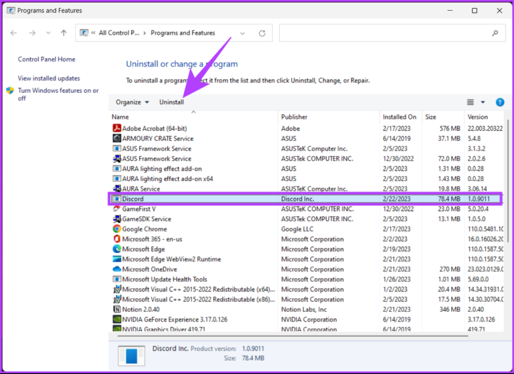
Task: Go up one level with up arrow
Action: pyautogui.click(x=64, y=33)
